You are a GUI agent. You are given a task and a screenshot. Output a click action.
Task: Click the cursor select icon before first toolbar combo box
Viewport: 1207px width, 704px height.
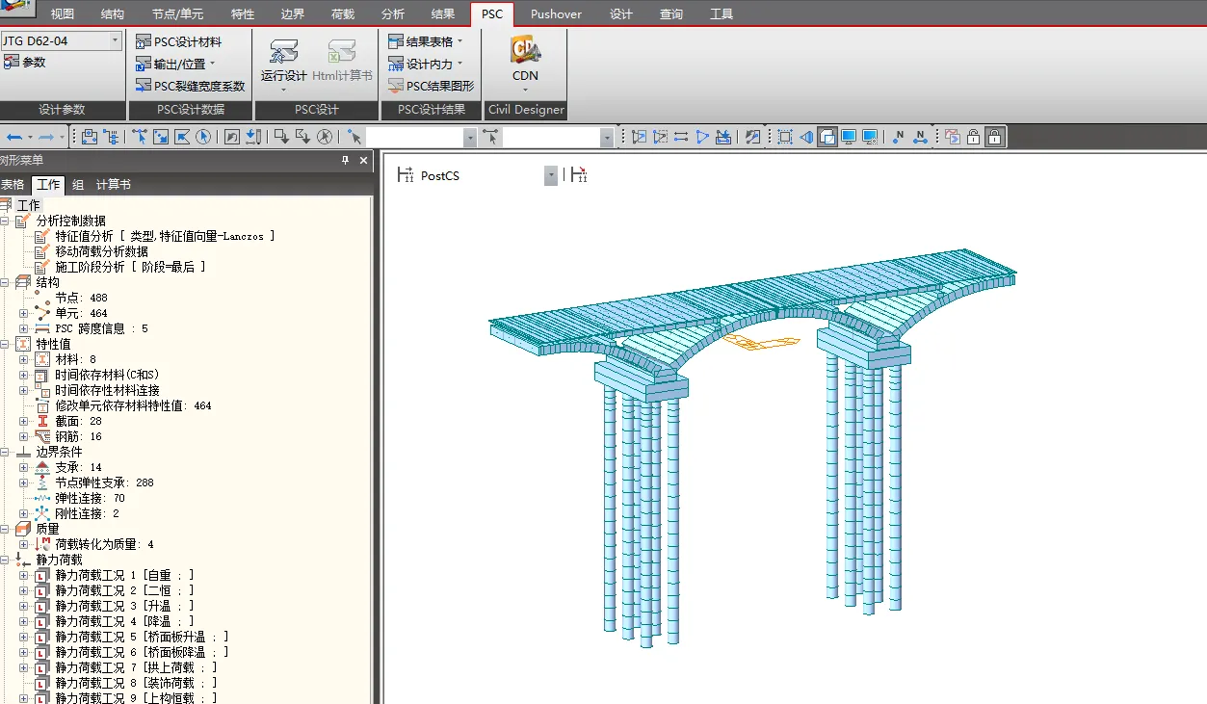354,137
